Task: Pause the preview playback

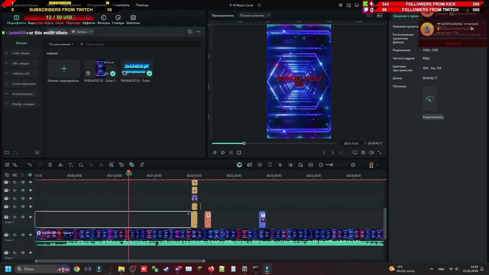Action: [x=231, y=153]
